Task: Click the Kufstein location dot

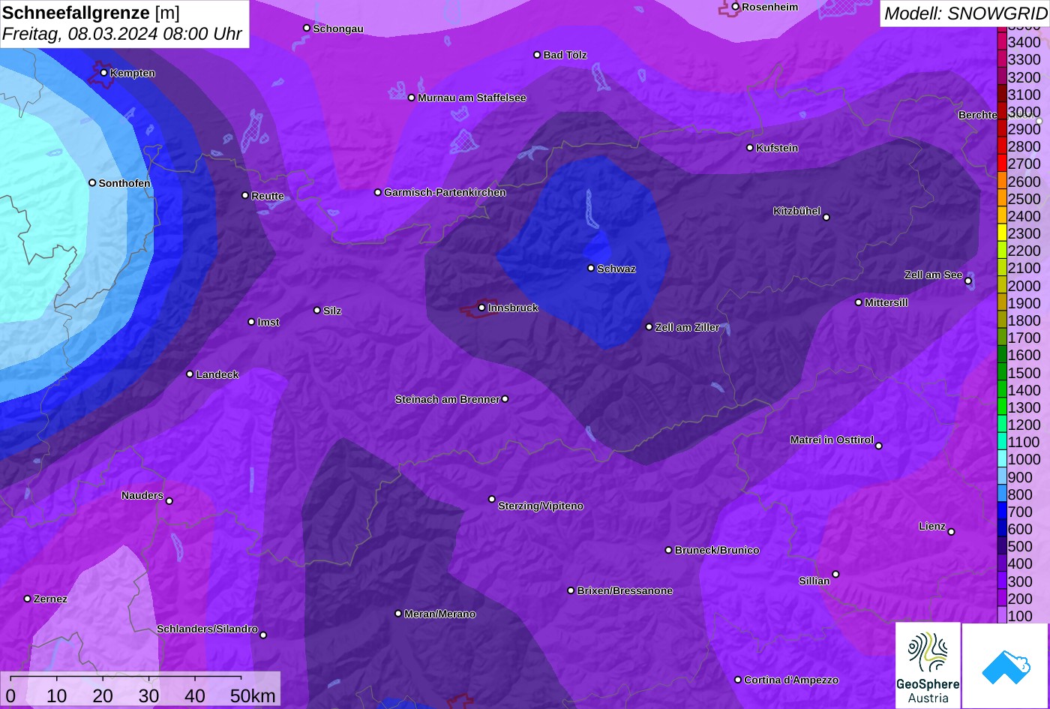Action: tap(750, 148)
